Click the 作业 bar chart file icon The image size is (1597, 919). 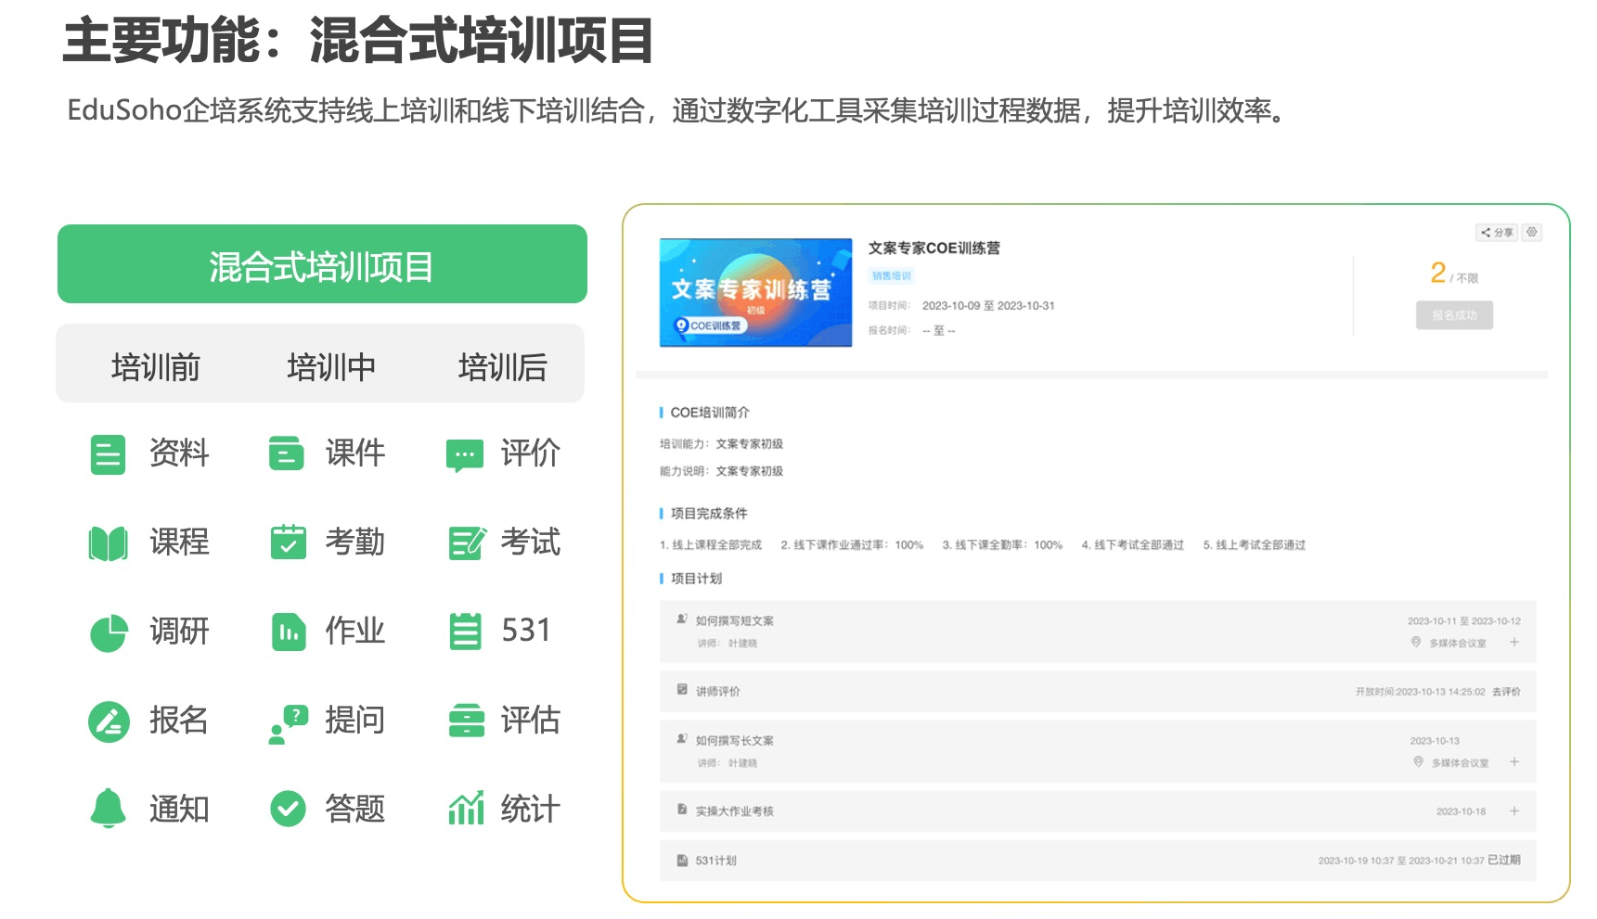click(288, 632)
